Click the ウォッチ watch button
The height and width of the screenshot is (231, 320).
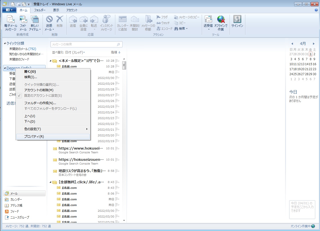point(163,23)
